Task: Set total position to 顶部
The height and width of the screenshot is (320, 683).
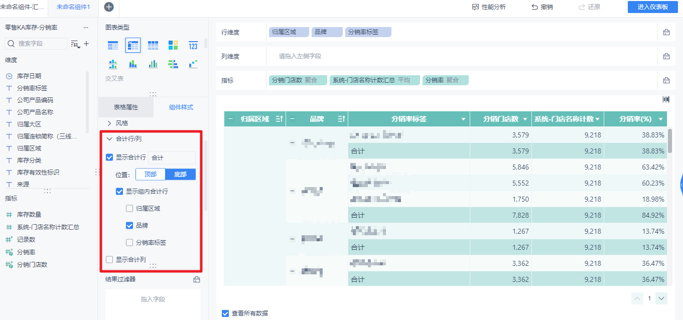Action: (x=151, y=175)
